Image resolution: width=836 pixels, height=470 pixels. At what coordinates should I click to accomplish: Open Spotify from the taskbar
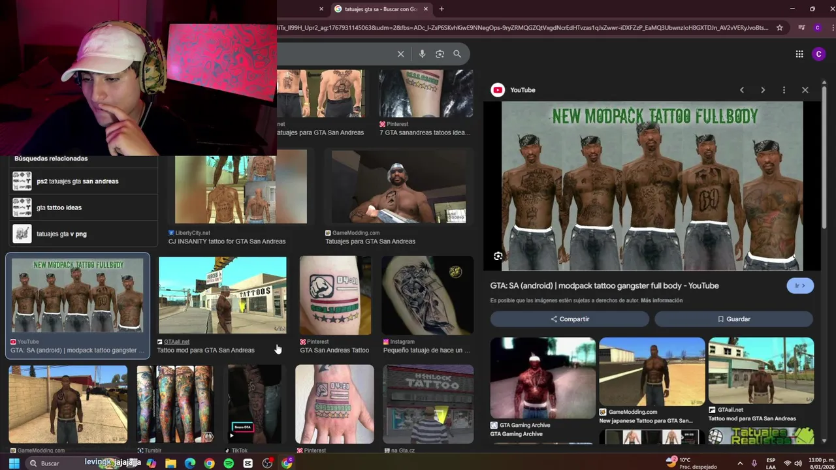pos(229,463)
